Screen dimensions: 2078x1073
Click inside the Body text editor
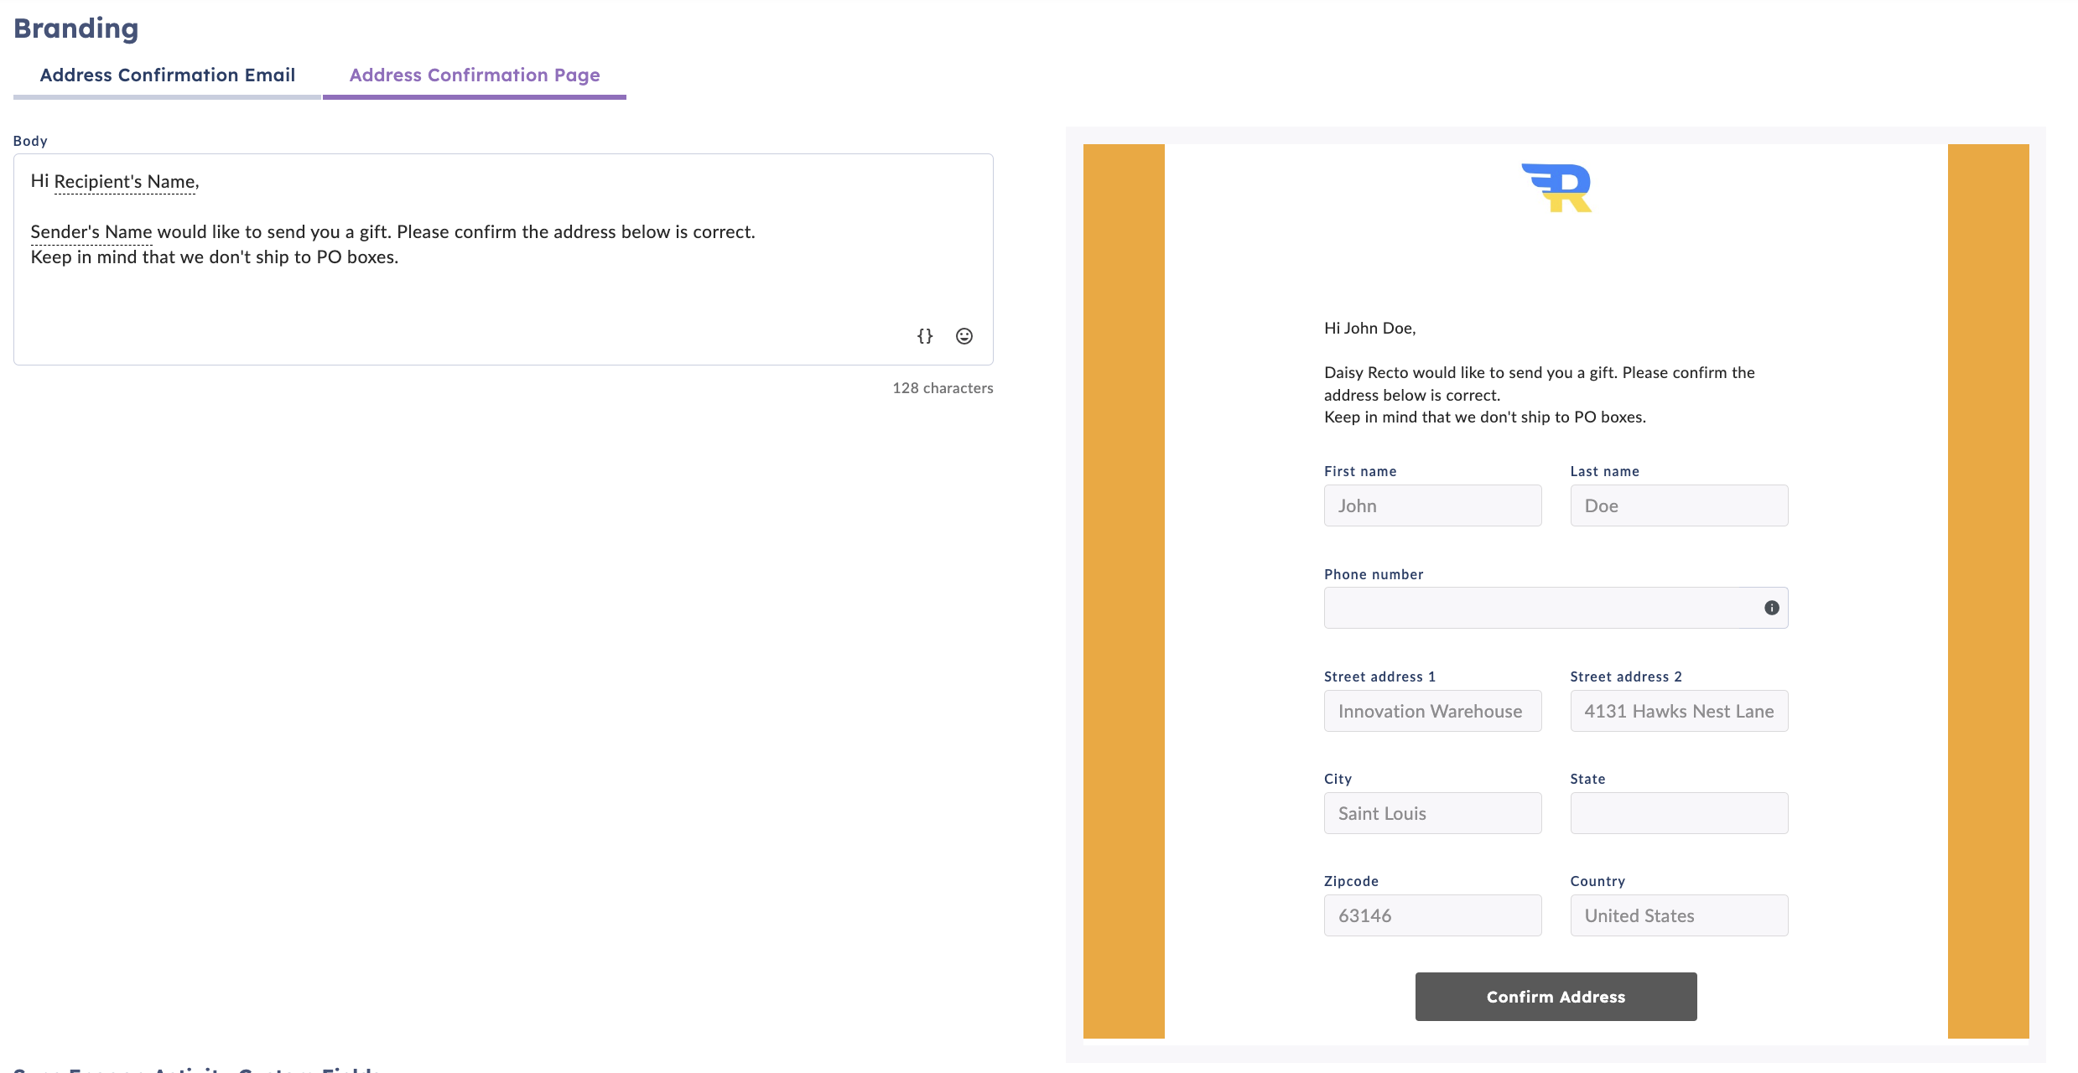pos(503,259)
